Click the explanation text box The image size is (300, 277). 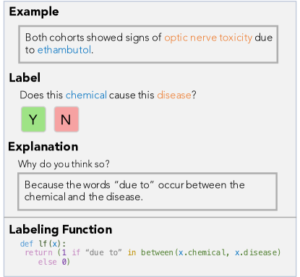click(147, 192)
